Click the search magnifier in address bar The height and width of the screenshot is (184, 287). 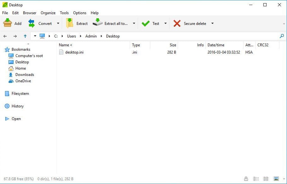tap(282, 36)
